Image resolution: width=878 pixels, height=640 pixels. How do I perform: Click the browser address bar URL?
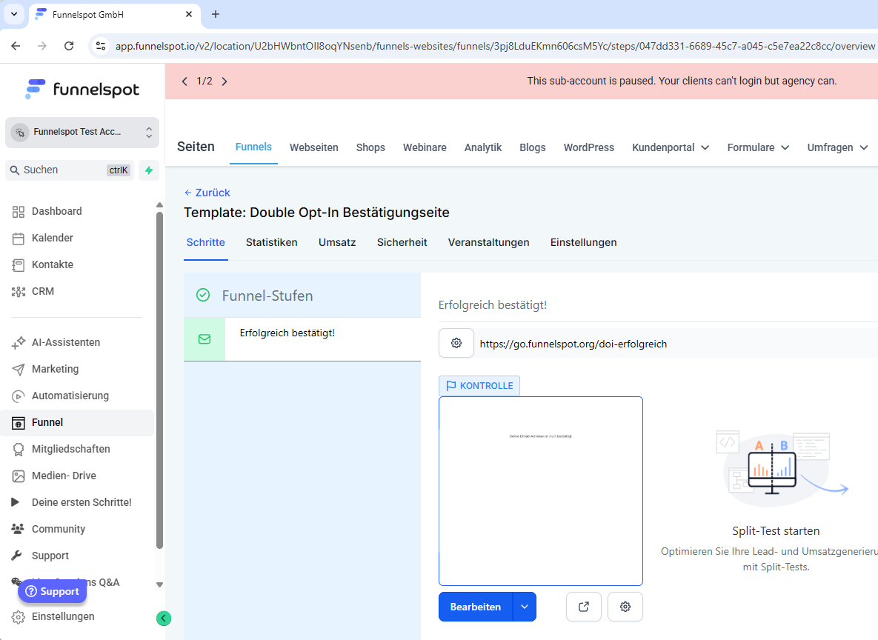tap(495, 46)
